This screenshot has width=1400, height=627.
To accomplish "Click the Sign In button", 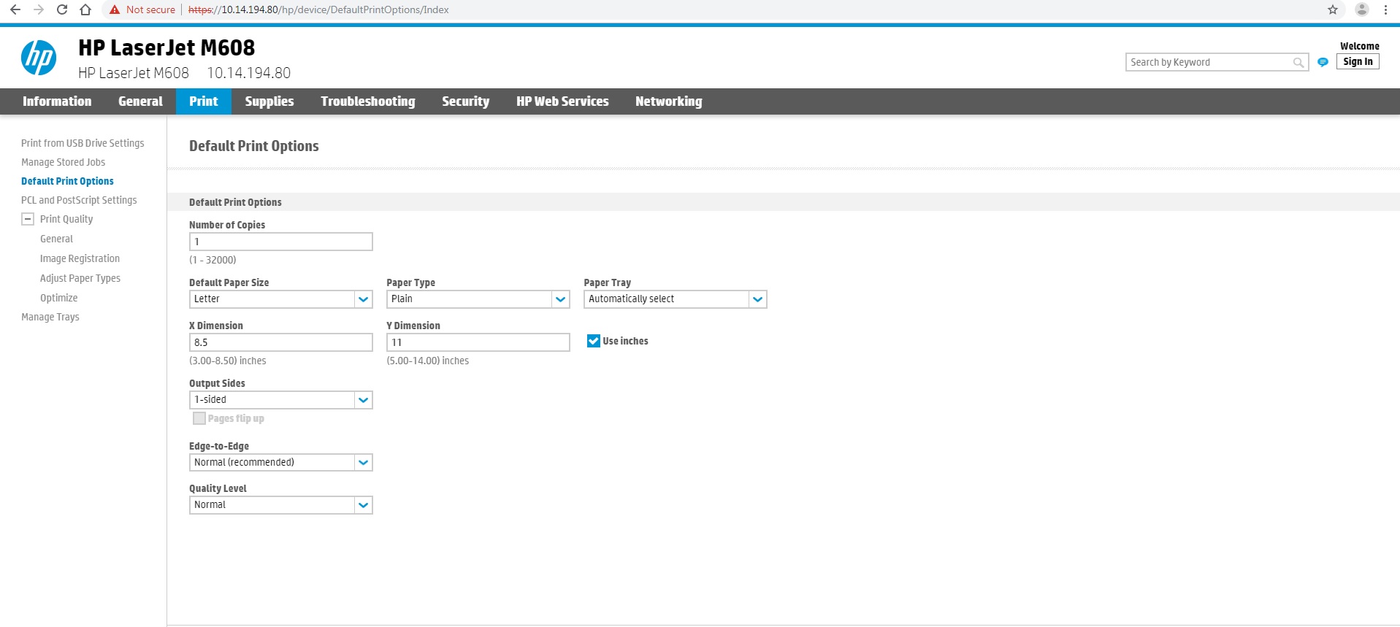I will click(x=1358, y=62).
